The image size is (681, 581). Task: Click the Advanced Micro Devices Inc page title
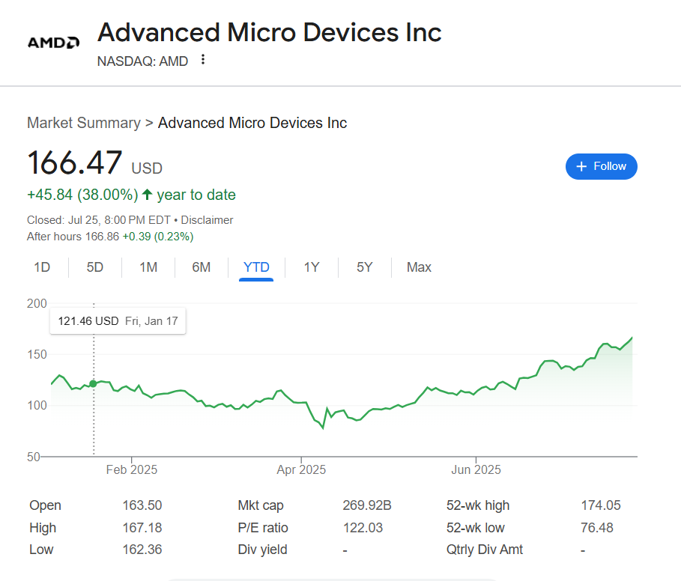[x=269, y=32]
